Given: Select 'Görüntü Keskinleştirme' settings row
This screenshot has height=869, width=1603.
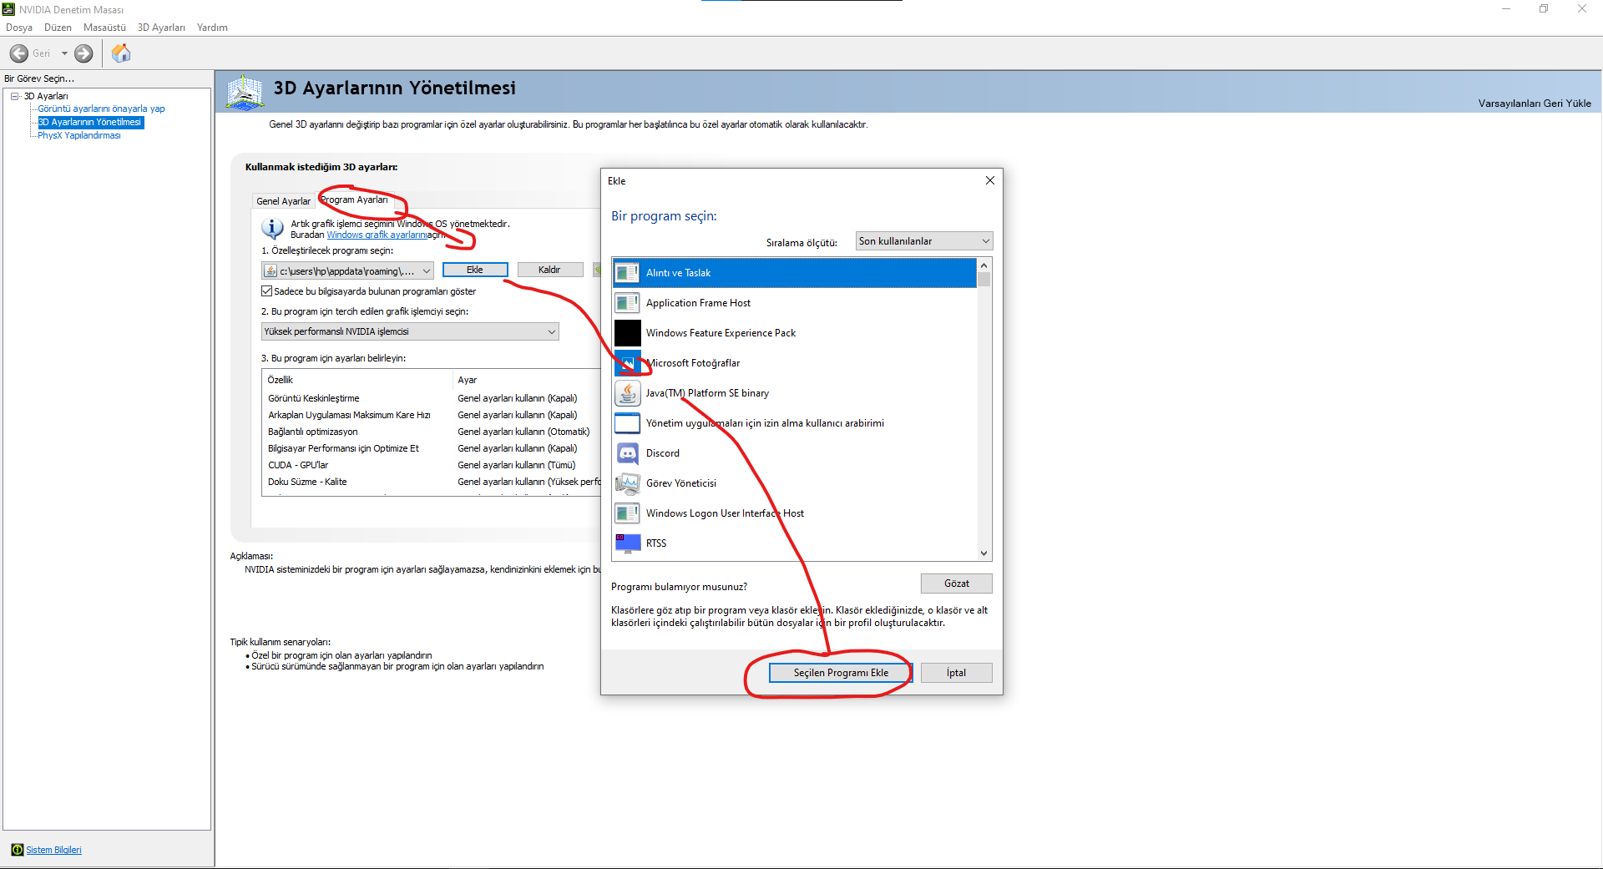Looking at the screenshot, I should pyautogui.click(x=431, y=398).
